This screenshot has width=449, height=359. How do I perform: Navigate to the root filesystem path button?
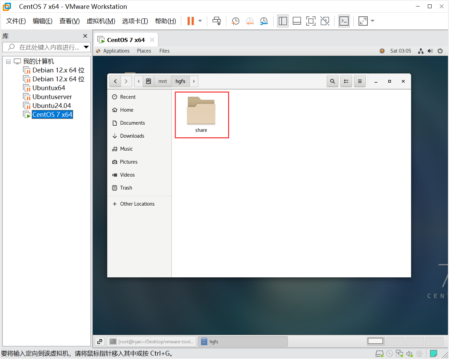(149, 81)
